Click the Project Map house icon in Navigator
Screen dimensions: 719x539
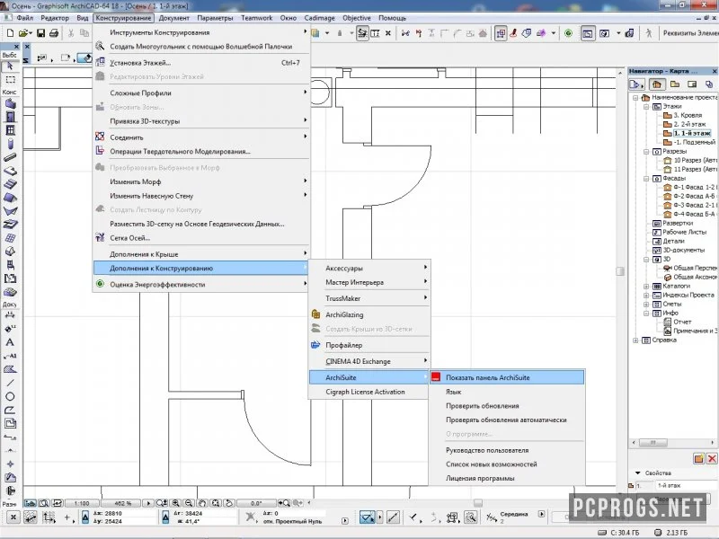657,84
